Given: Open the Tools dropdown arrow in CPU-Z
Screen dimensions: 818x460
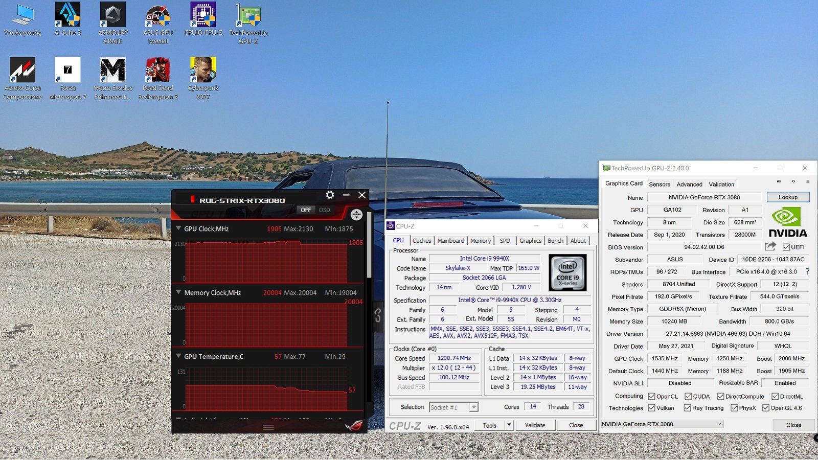Looking at the screenshot, I should click(x=509, y=425).
